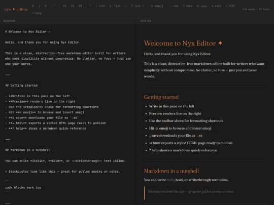Click the 'Use the **toolbar** above' source line
This screenshot has height=205, width=274.
coord(52,107)
